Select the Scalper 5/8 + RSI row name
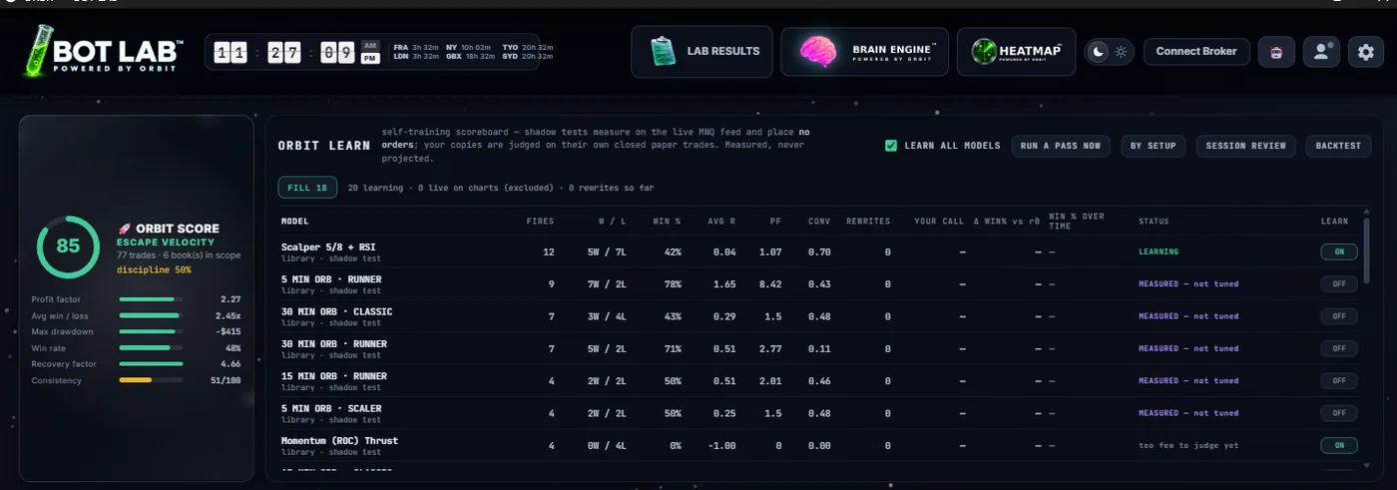The width and height of the screenshot is (1397, 490). (x=328, y=246)
